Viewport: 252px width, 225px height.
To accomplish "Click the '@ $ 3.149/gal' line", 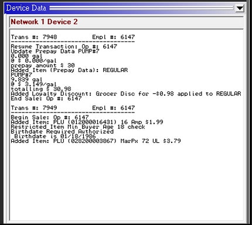I will [34, 84].
